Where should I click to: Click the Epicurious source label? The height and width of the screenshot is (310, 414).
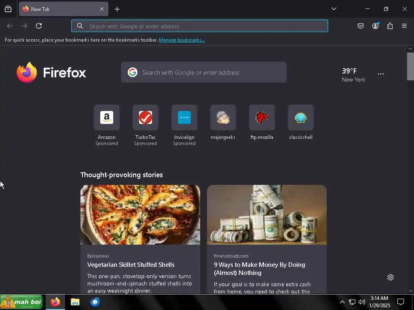coord(98,256)
